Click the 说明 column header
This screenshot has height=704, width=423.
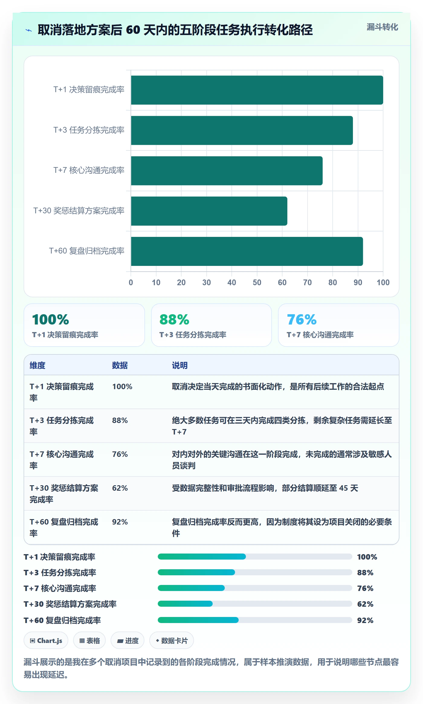(x=180, y=365)
